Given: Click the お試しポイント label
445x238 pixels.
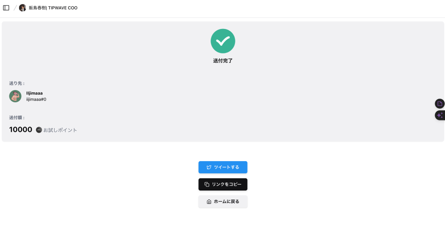Looking at the screenshot, I should (x=60, y=130).
